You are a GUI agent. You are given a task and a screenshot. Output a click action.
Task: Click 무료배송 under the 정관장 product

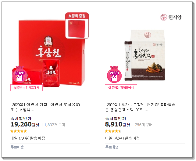pos(17,147)
